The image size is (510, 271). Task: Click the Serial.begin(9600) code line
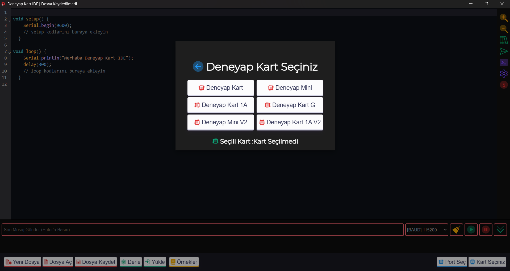47,25
